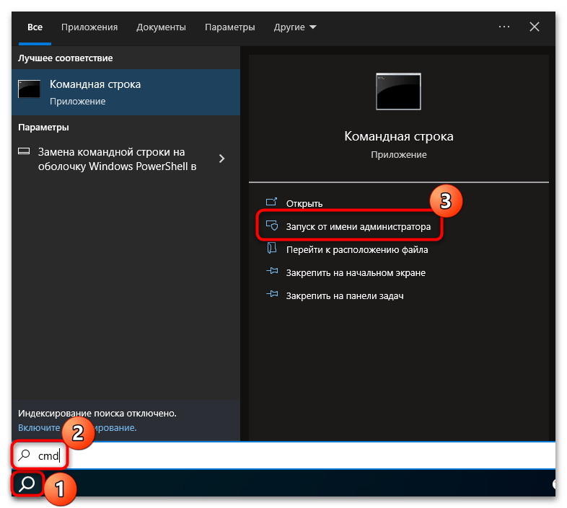The image size is (567, 508).
Task: Click the search box containing cmd
Action: (283, 455)
